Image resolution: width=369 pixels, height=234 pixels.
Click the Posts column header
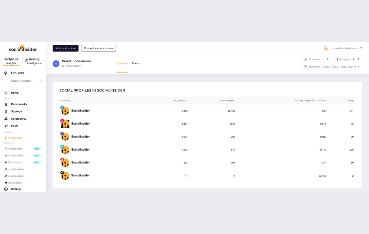[x=350, y=101]
